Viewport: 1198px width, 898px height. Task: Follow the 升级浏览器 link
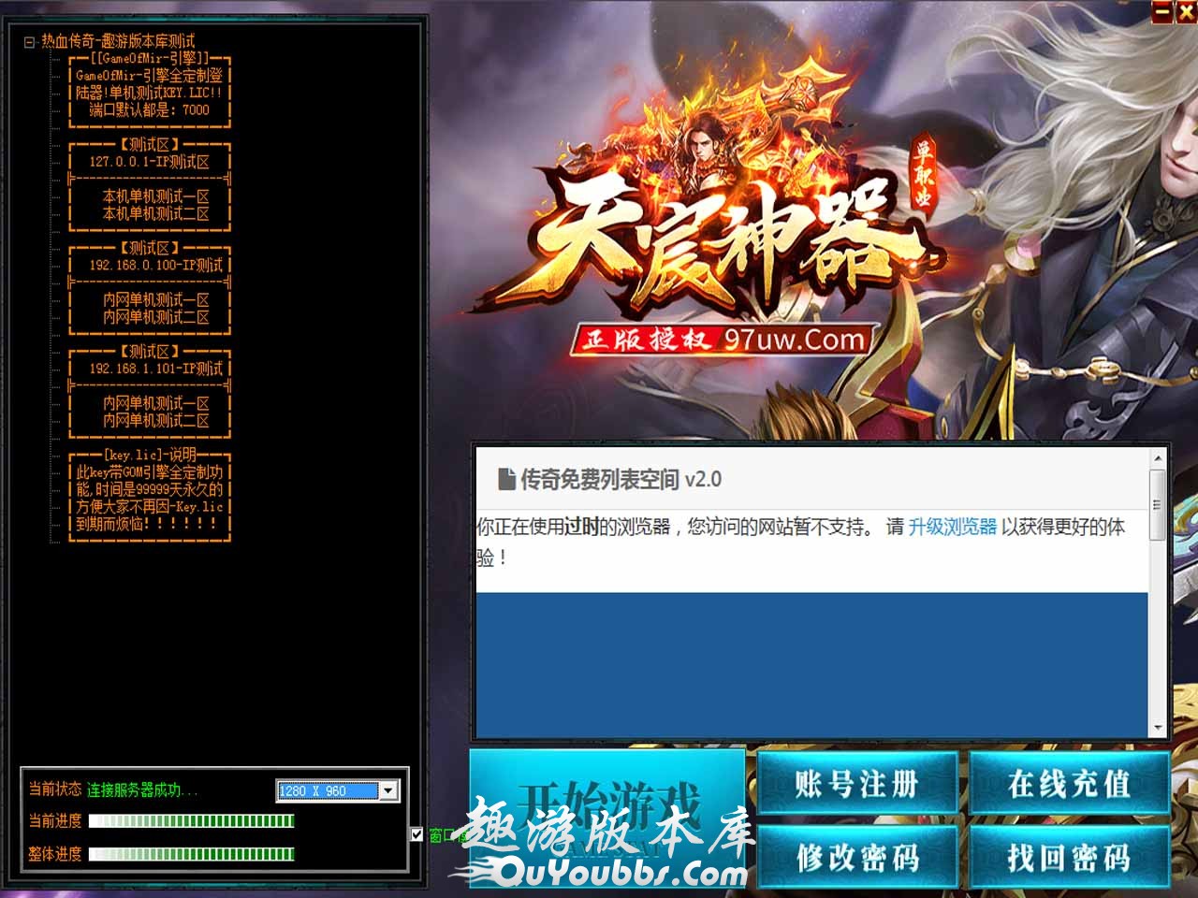953,527
